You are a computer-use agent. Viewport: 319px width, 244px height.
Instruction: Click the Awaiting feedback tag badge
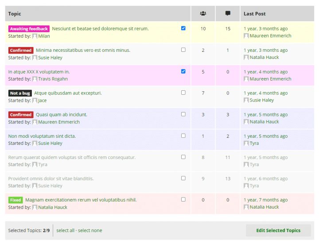(x=29, y=29)
